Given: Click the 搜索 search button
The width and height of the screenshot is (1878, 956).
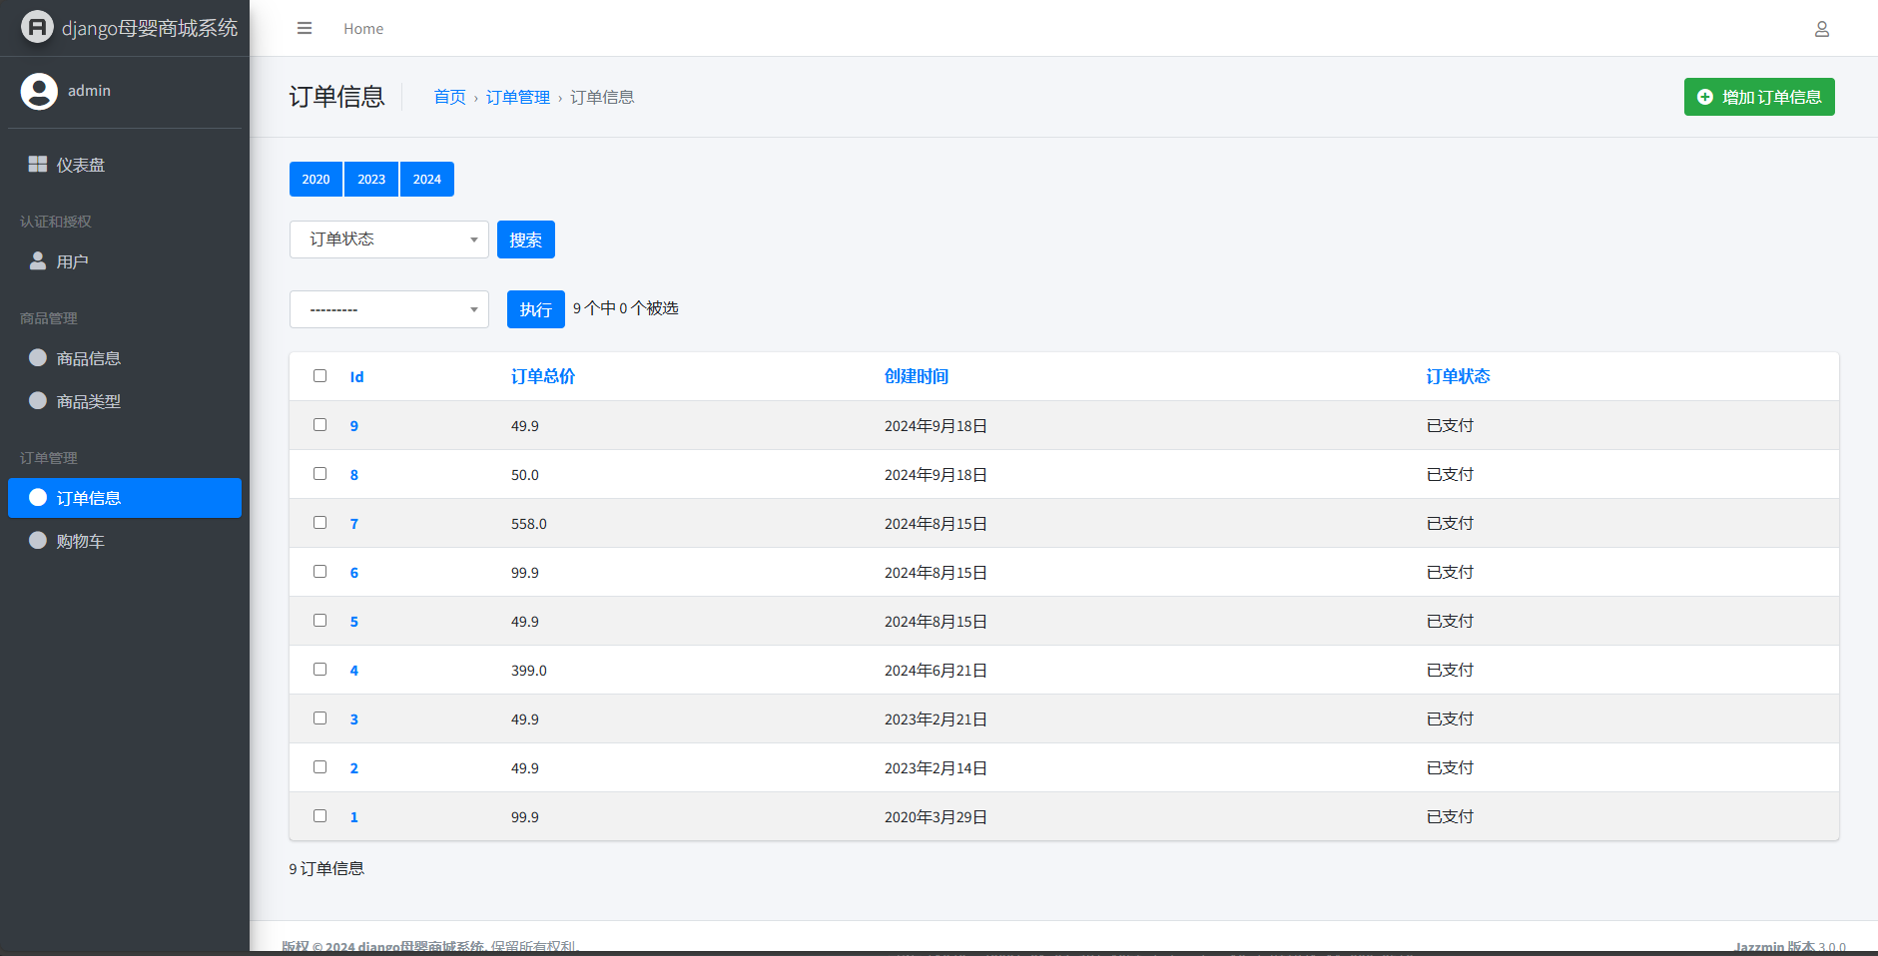Looking at the screenshot, I should tap(526, 239).
